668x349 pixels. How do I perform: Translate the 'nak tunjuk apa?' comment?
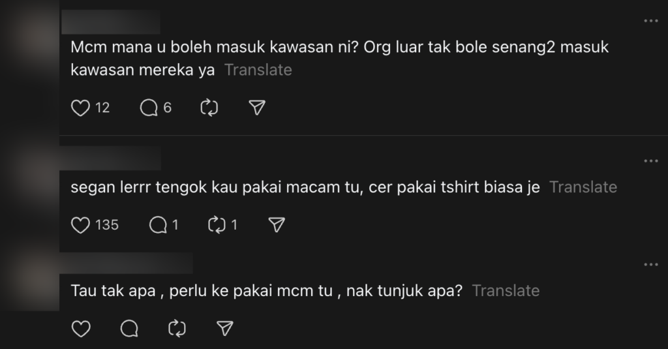click(506, 291)
